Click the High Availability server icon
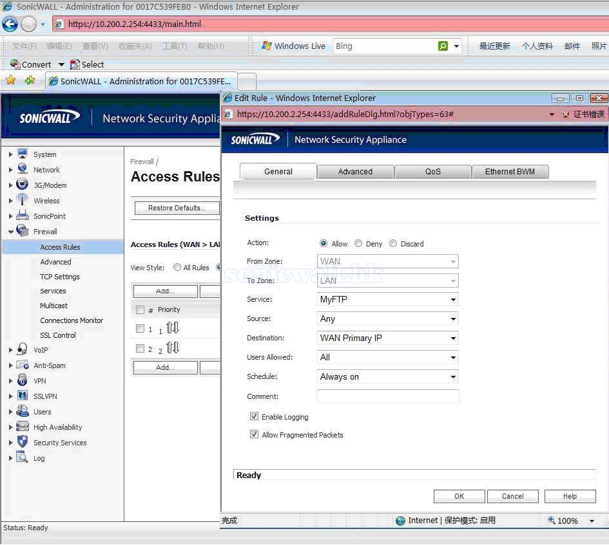 [23, 427]
